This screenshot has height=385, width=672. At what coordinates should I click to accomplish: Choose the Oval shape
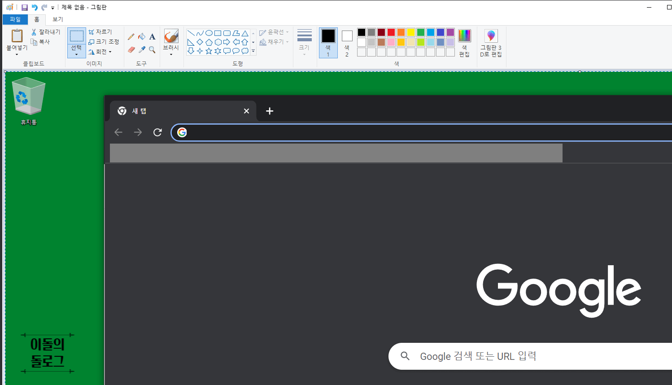pos(209,33)
